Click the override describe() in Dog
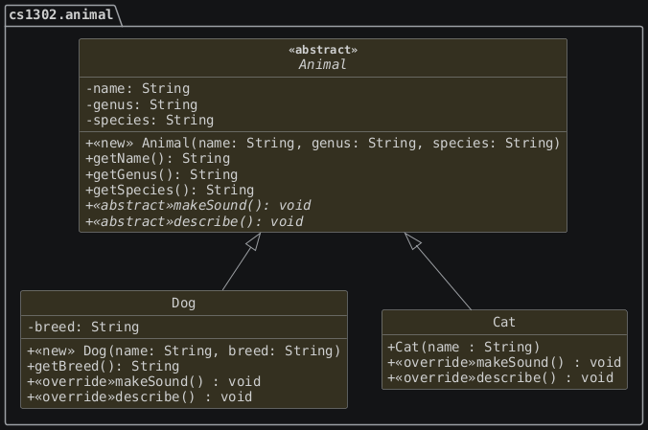This screenshot has width=648, height=430. pos(140,396)
